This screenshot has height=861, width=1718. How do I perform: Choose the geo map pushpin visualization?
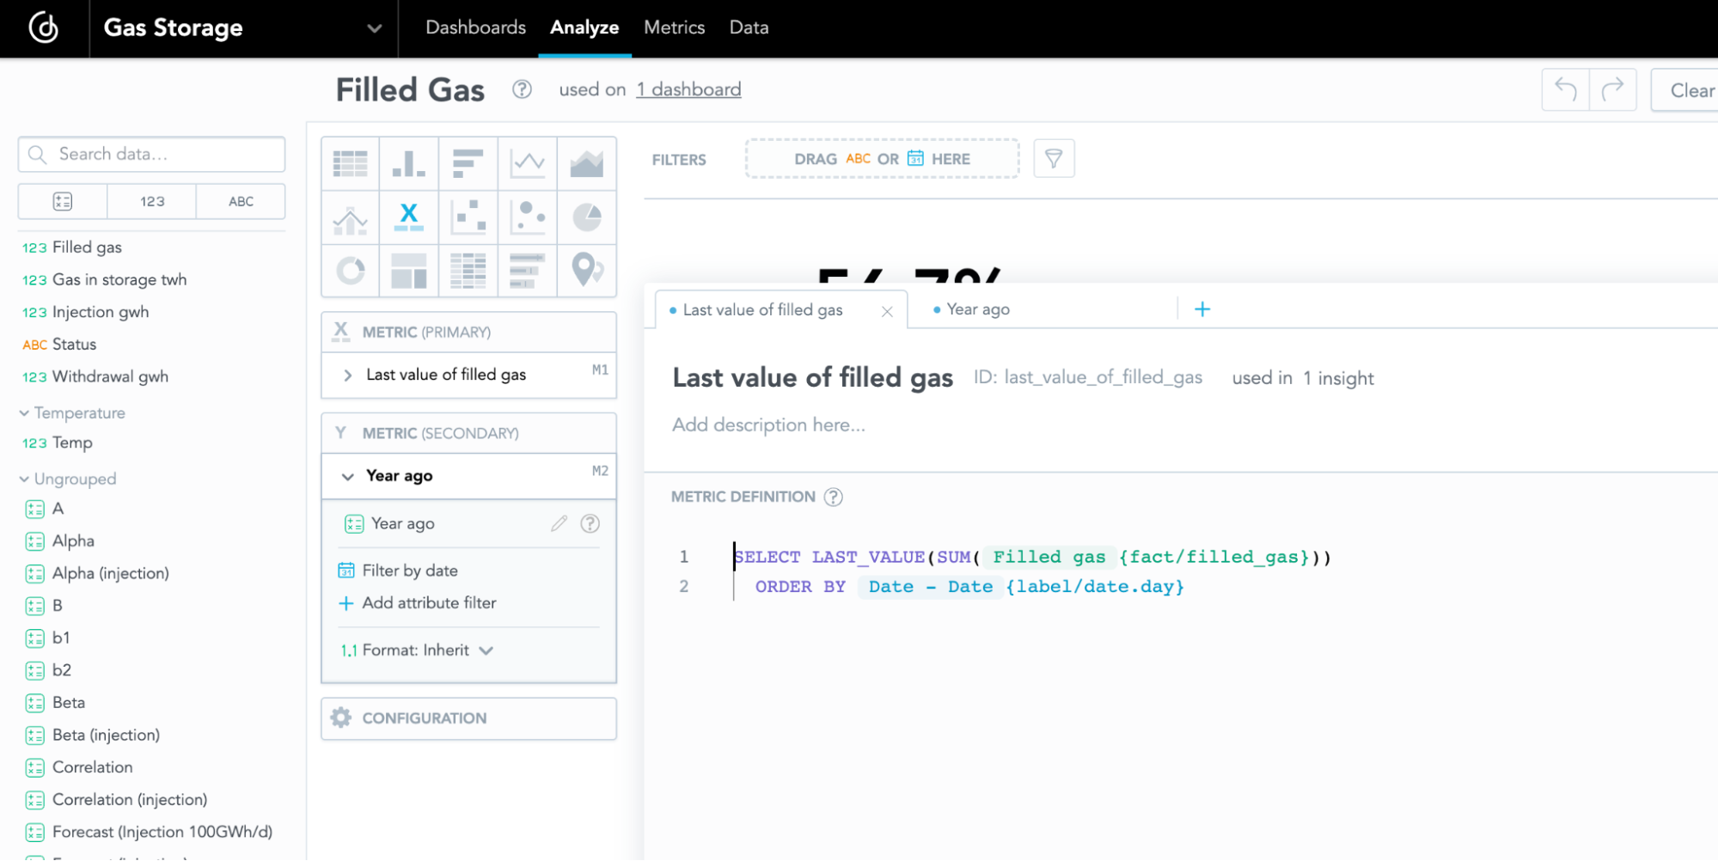coord(587,271)
